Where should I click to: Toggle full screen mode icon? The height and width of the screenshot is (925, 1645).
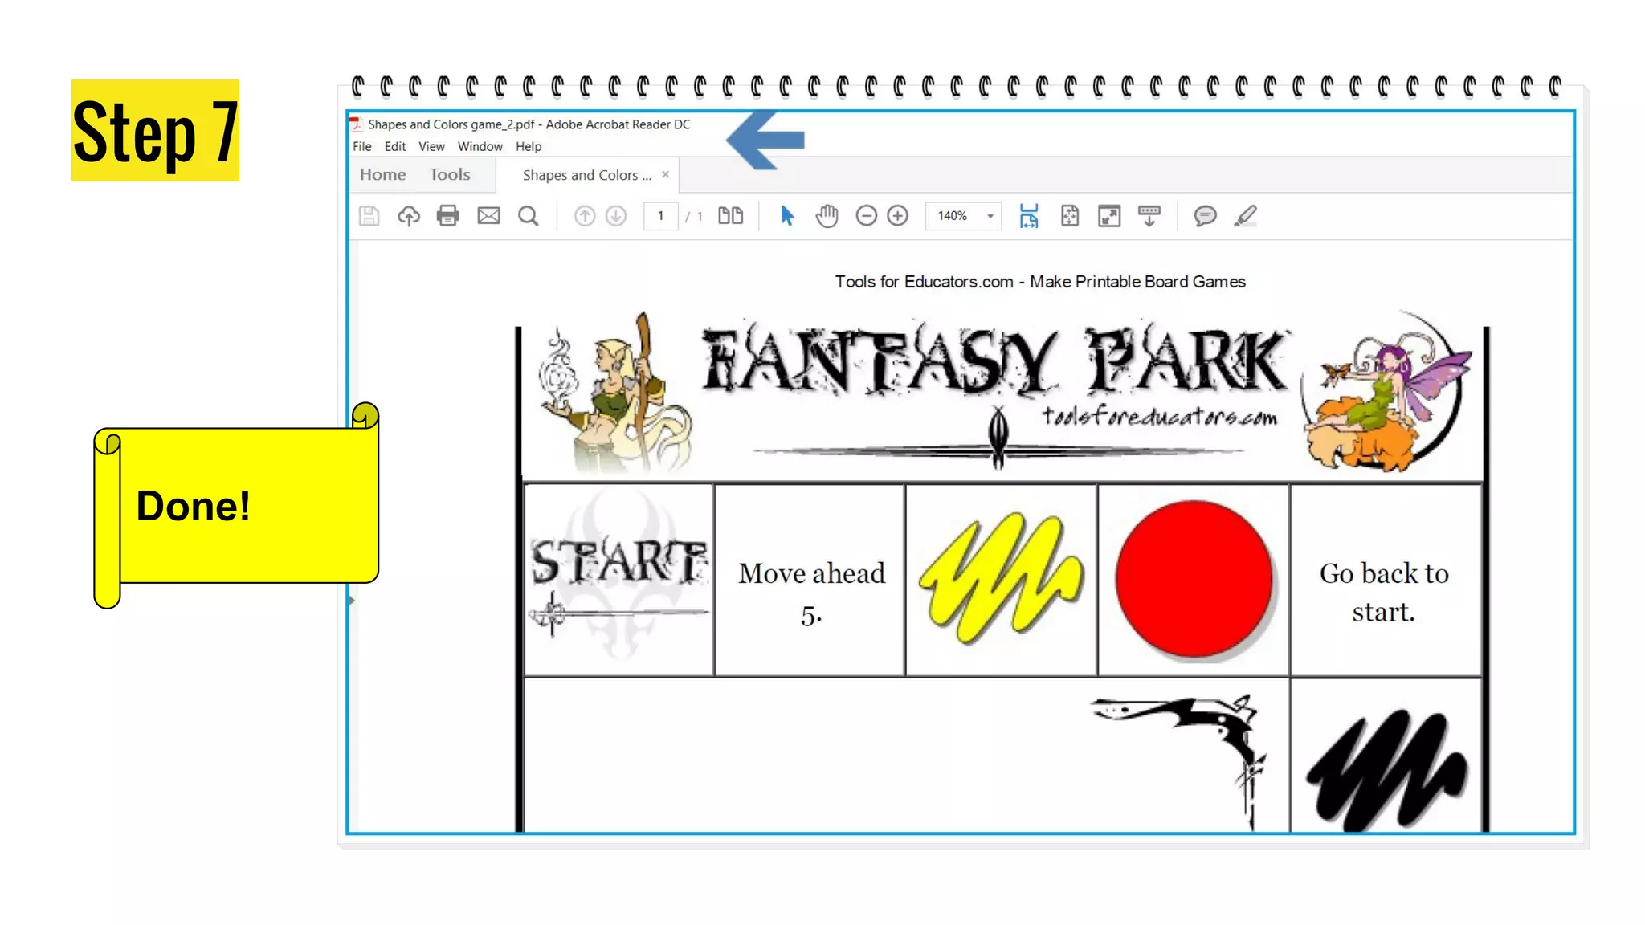point(1109,216)
